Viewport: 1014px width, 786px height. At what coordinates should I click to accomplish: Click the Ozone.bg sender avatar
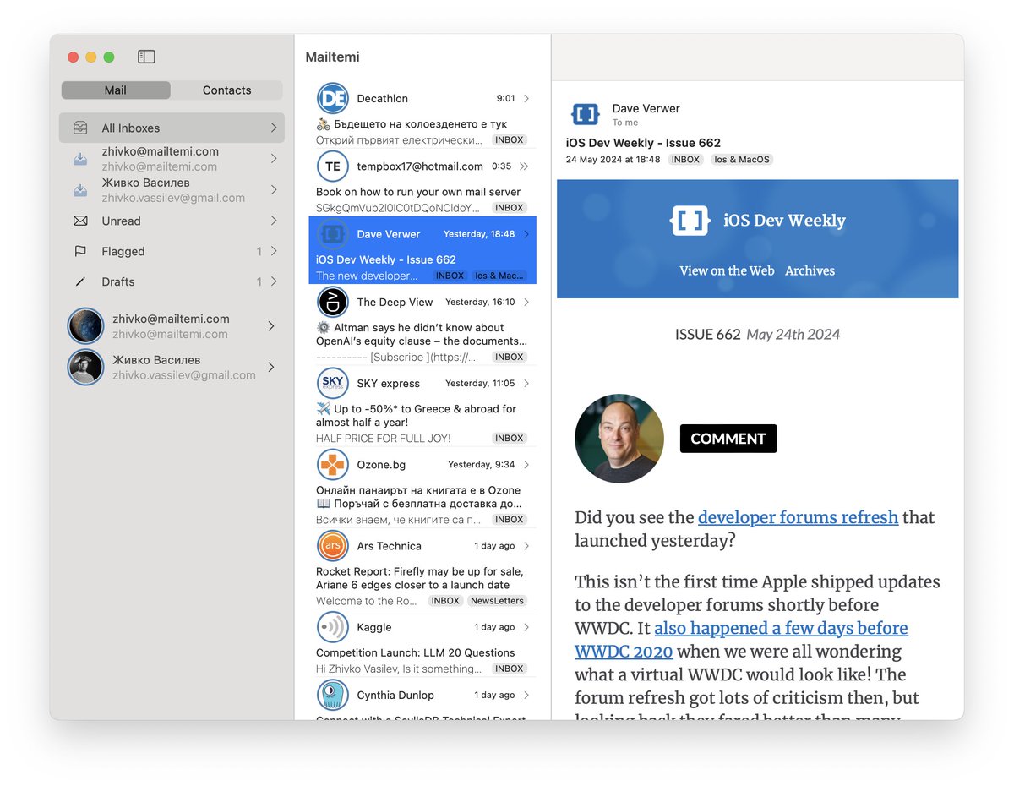[x=333, y=464]
